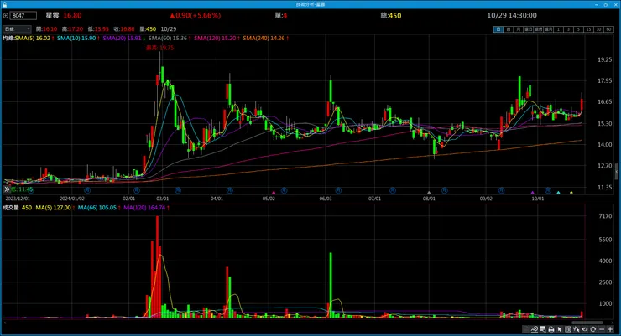The image size is (621, 336).
Task: Click the SMA(60) 15.36 indicator label
Action: 170,39
